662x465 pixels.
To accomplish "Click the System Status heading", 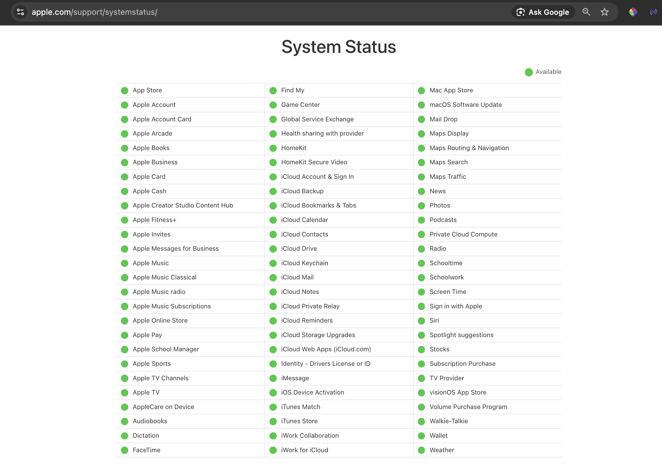I will click(339, 47).
